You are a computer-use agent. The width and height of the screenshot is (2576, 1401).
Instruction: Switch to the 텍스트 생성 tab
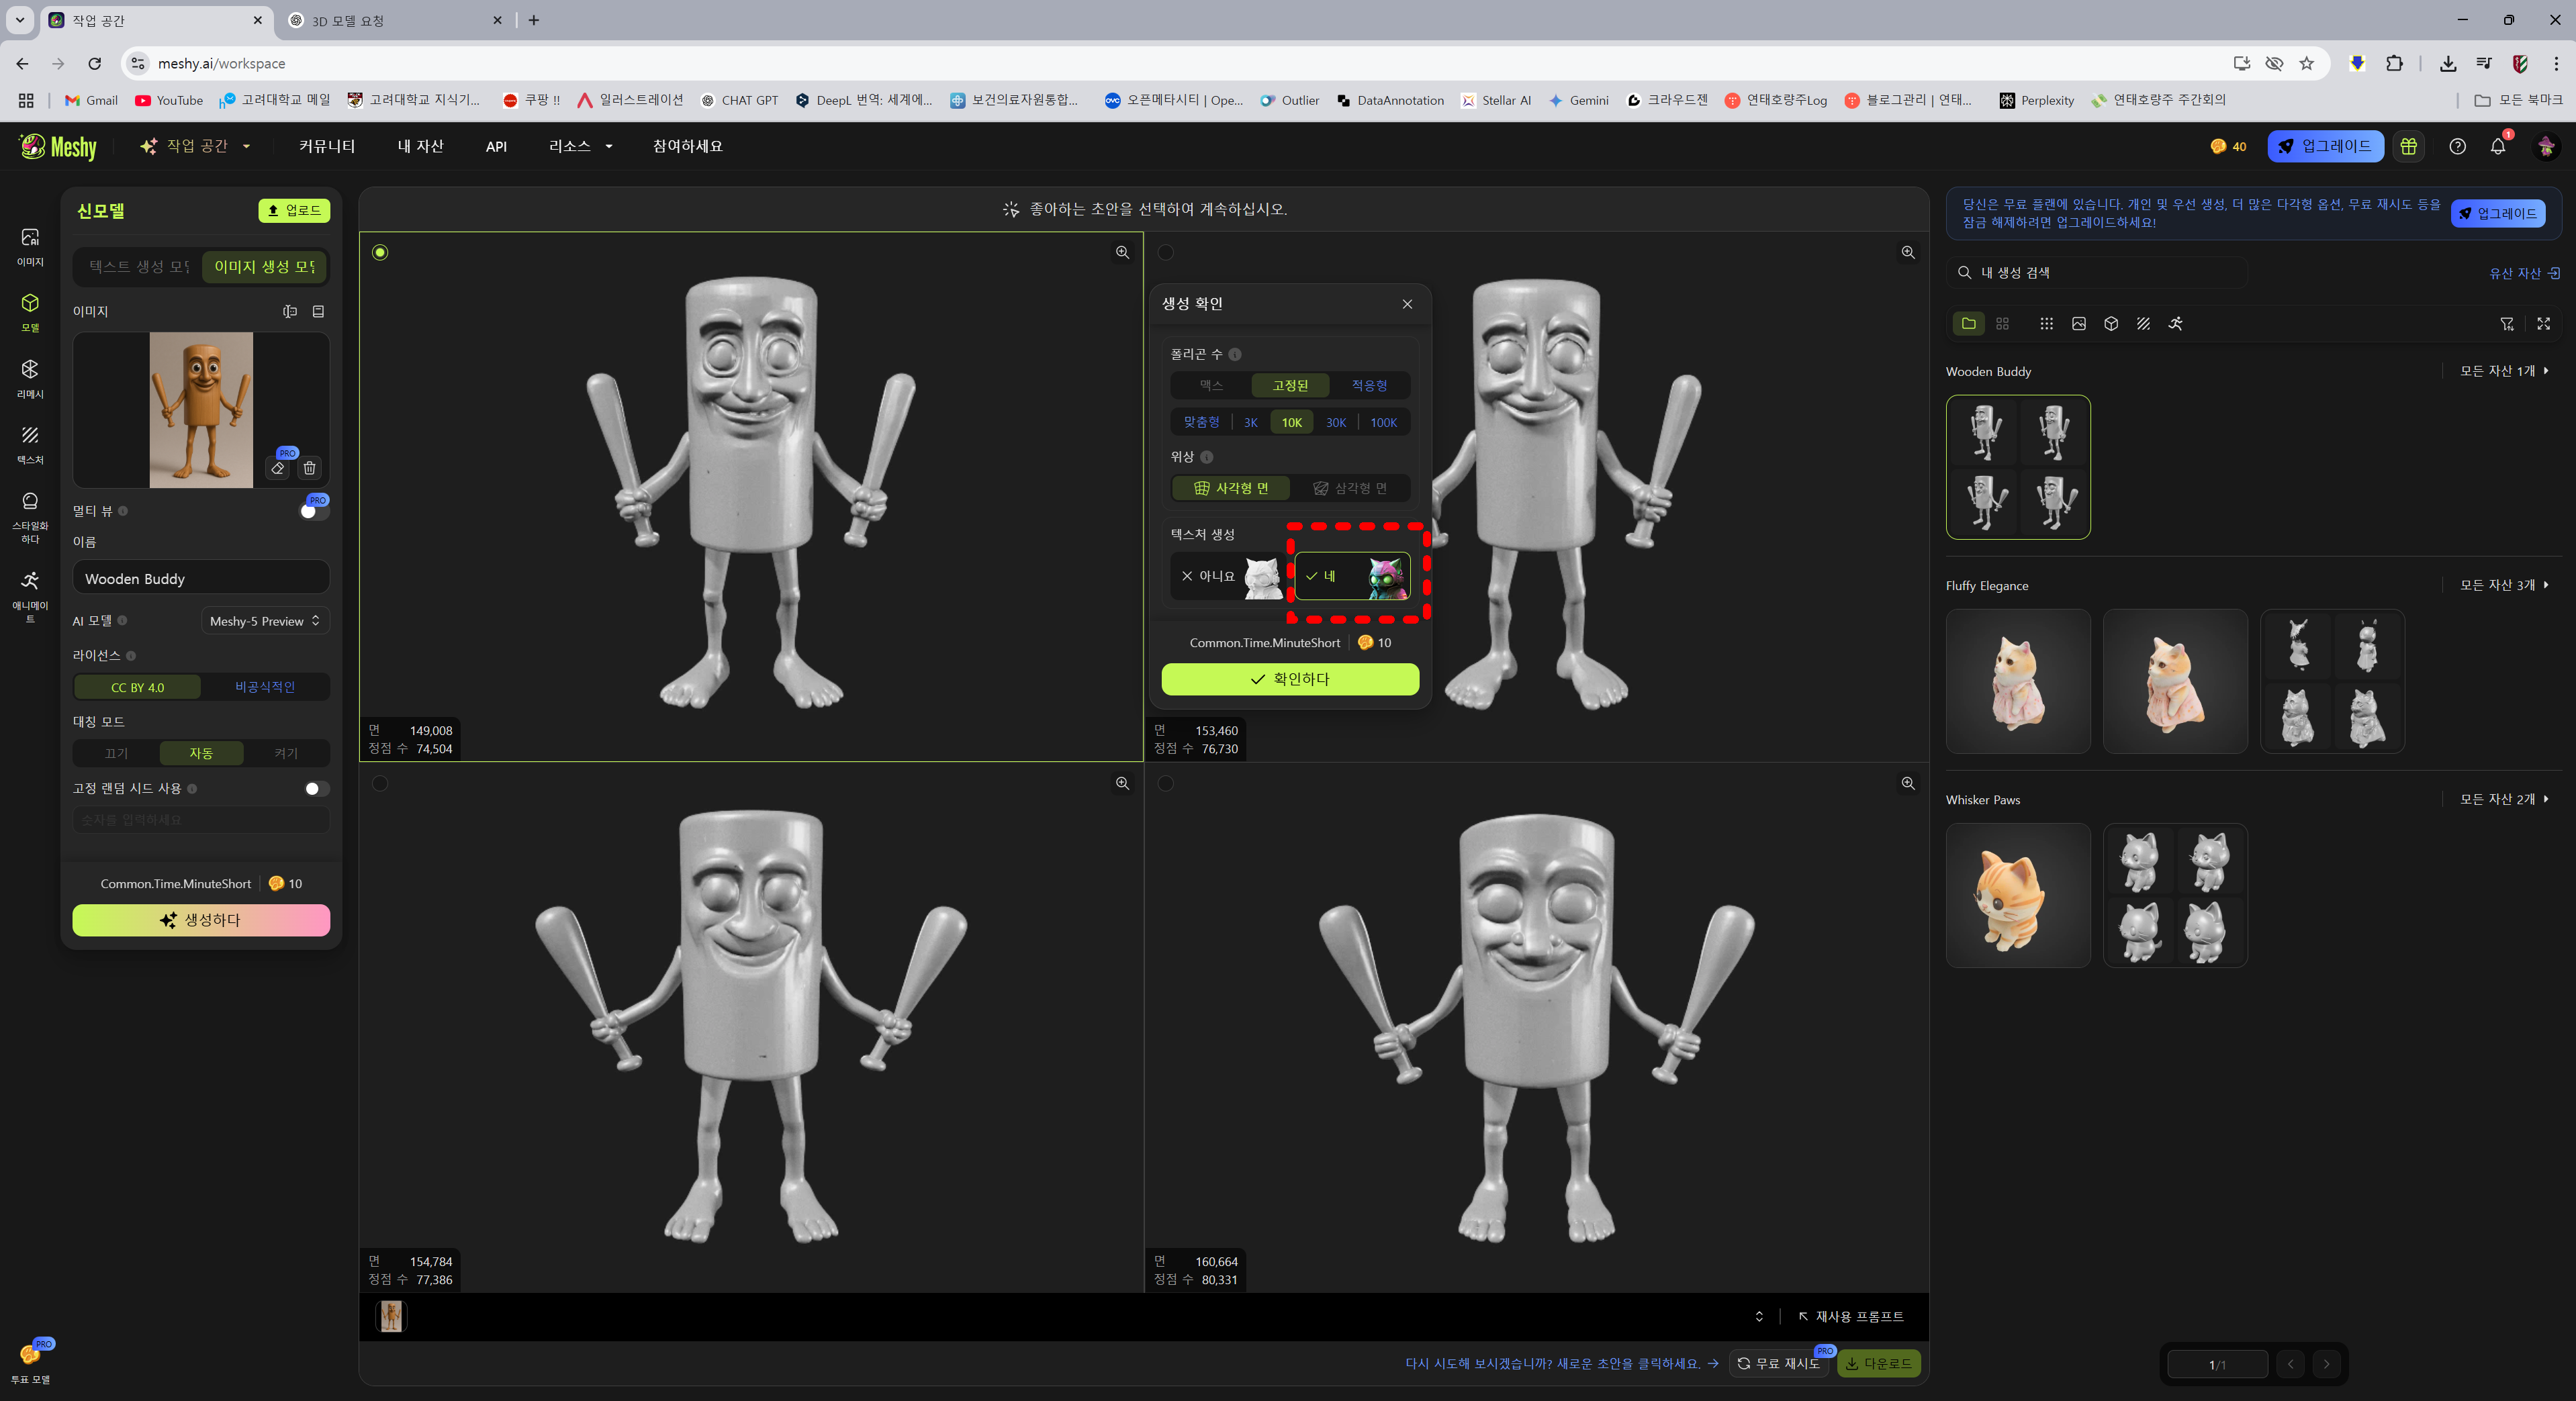click(x=139, y=266)
